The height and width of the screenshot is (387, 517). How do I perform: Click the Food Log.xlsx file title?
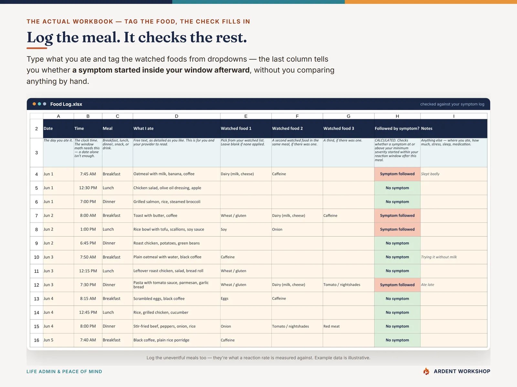(66, 104)
